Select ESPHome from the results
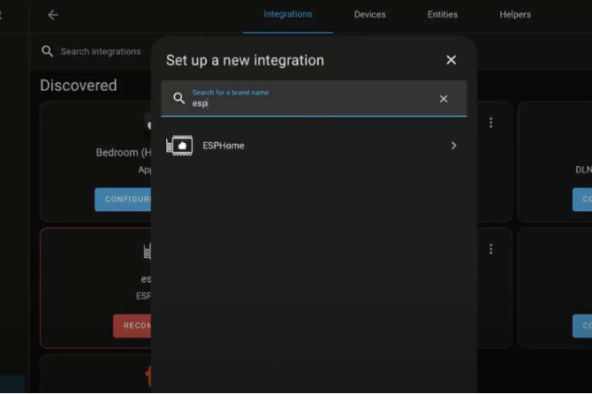The image size is (592, 394). [x=314, y=146]
